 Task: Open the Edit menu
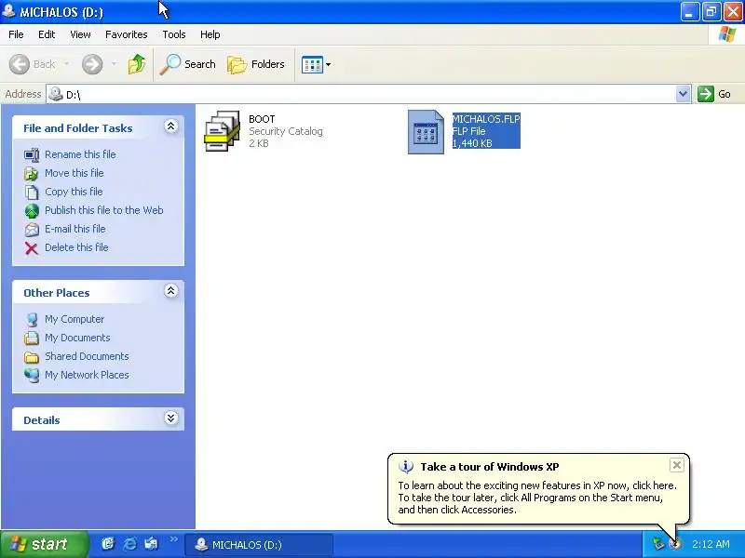pyautogui.click(x=47, y=34)
